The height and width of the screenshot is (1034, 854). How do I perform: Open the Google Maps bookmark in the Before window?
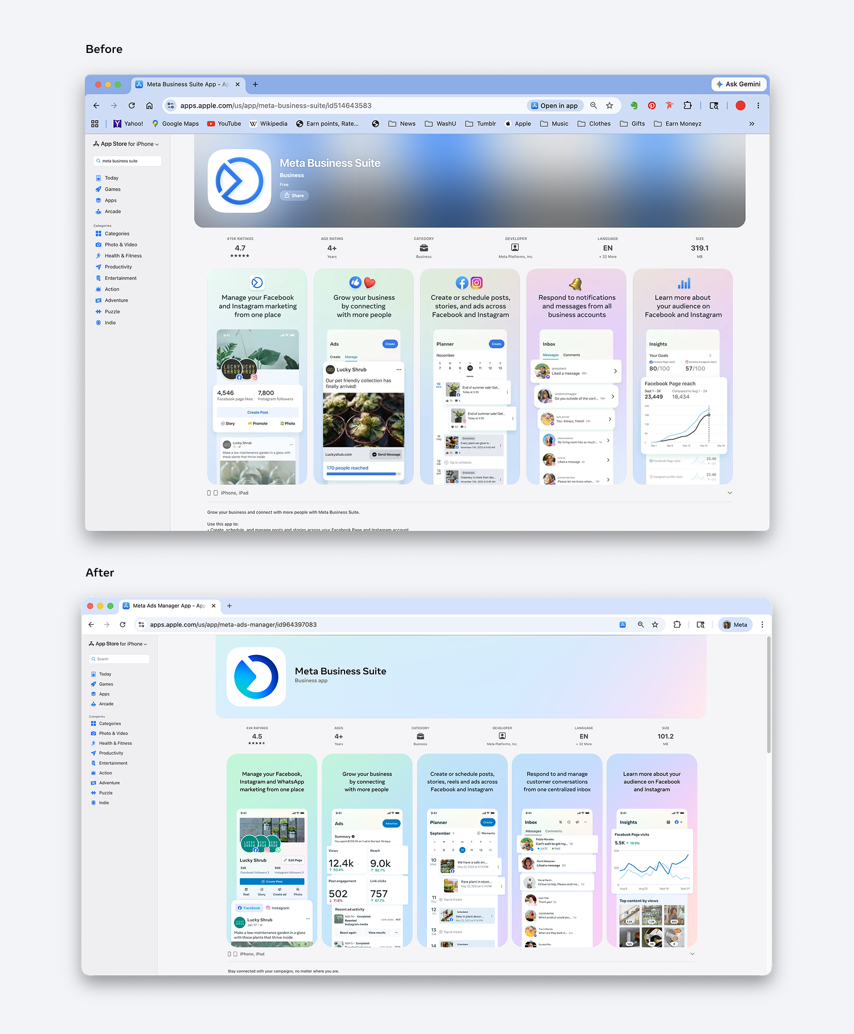175,123
